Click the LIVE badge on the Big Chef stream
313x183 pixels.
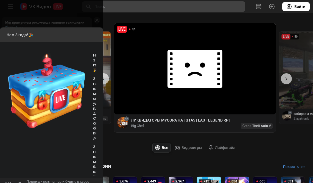(x=122, y=29)
